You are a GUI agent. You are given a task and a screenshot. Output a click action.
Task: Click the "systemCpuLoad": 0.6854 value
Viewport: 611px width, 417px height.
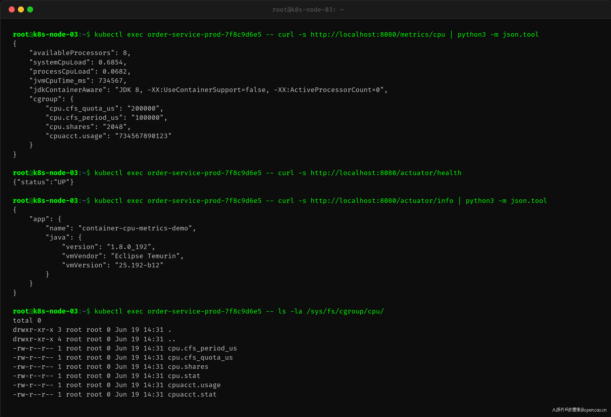(x=110, y=62)
